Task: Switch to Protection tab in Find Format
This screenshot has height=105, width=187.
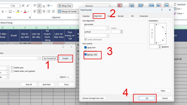Action: click(x=144, y=16)
